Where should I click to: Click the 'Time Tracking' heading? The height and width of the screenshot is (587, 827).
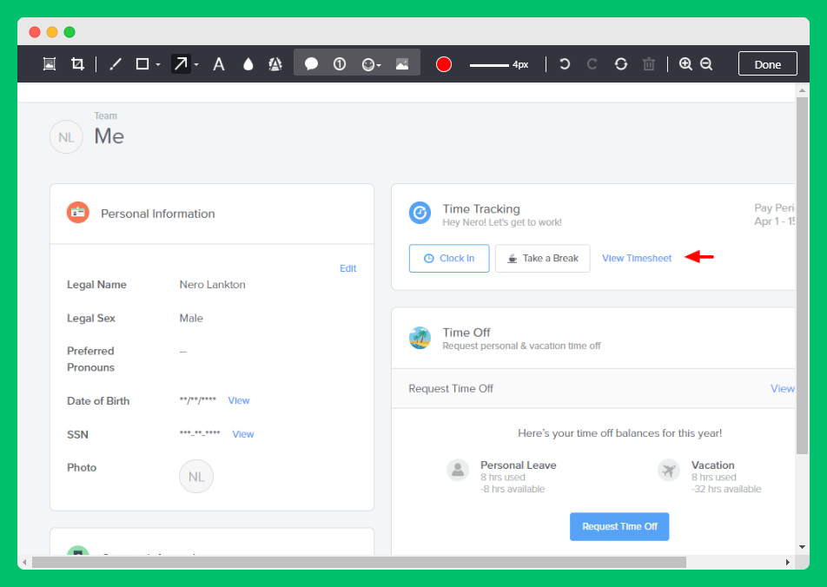481,209
